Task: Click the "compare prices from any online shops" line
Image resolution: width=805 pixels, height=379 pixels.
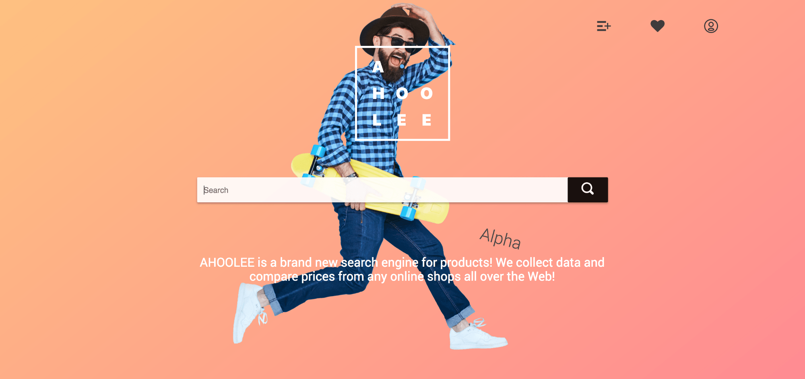Action: 355,277
